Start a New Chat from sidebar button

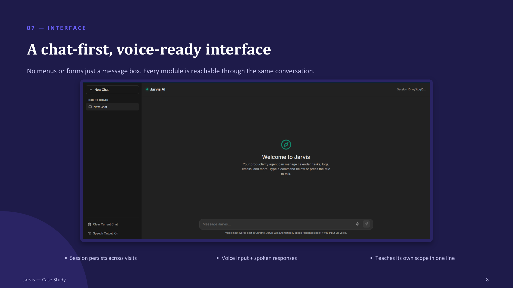112,90
